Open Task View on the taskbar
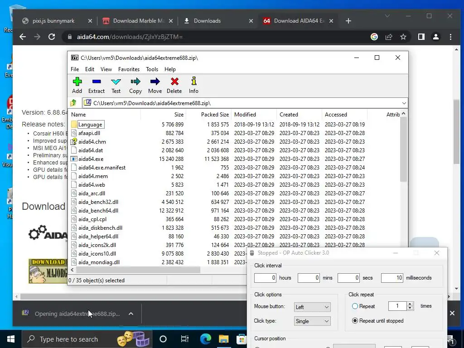 [x=185, y=339]
